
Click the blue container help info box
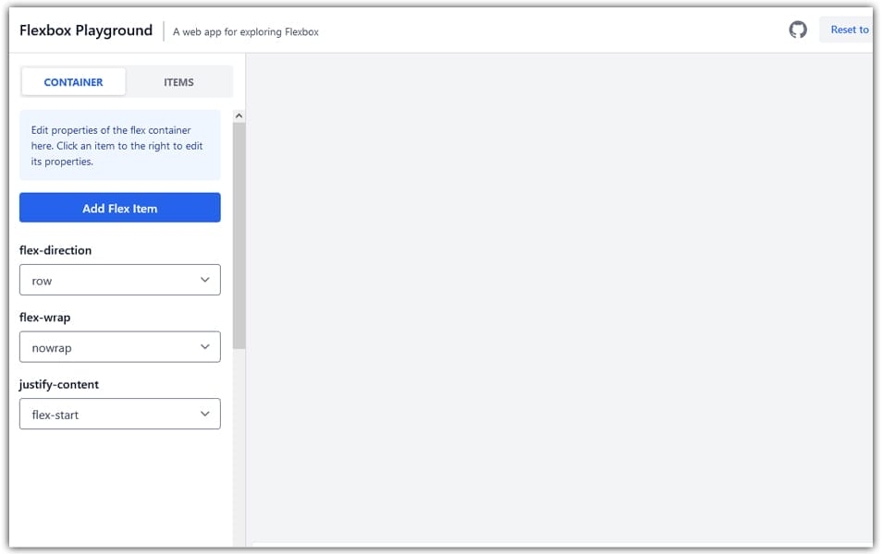point(119,146)
